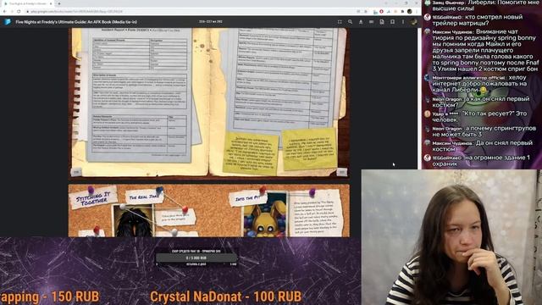Toggle fullscreen mode in the book reader
The height and width of the screenshot is (305, 542).
(340, 22)
